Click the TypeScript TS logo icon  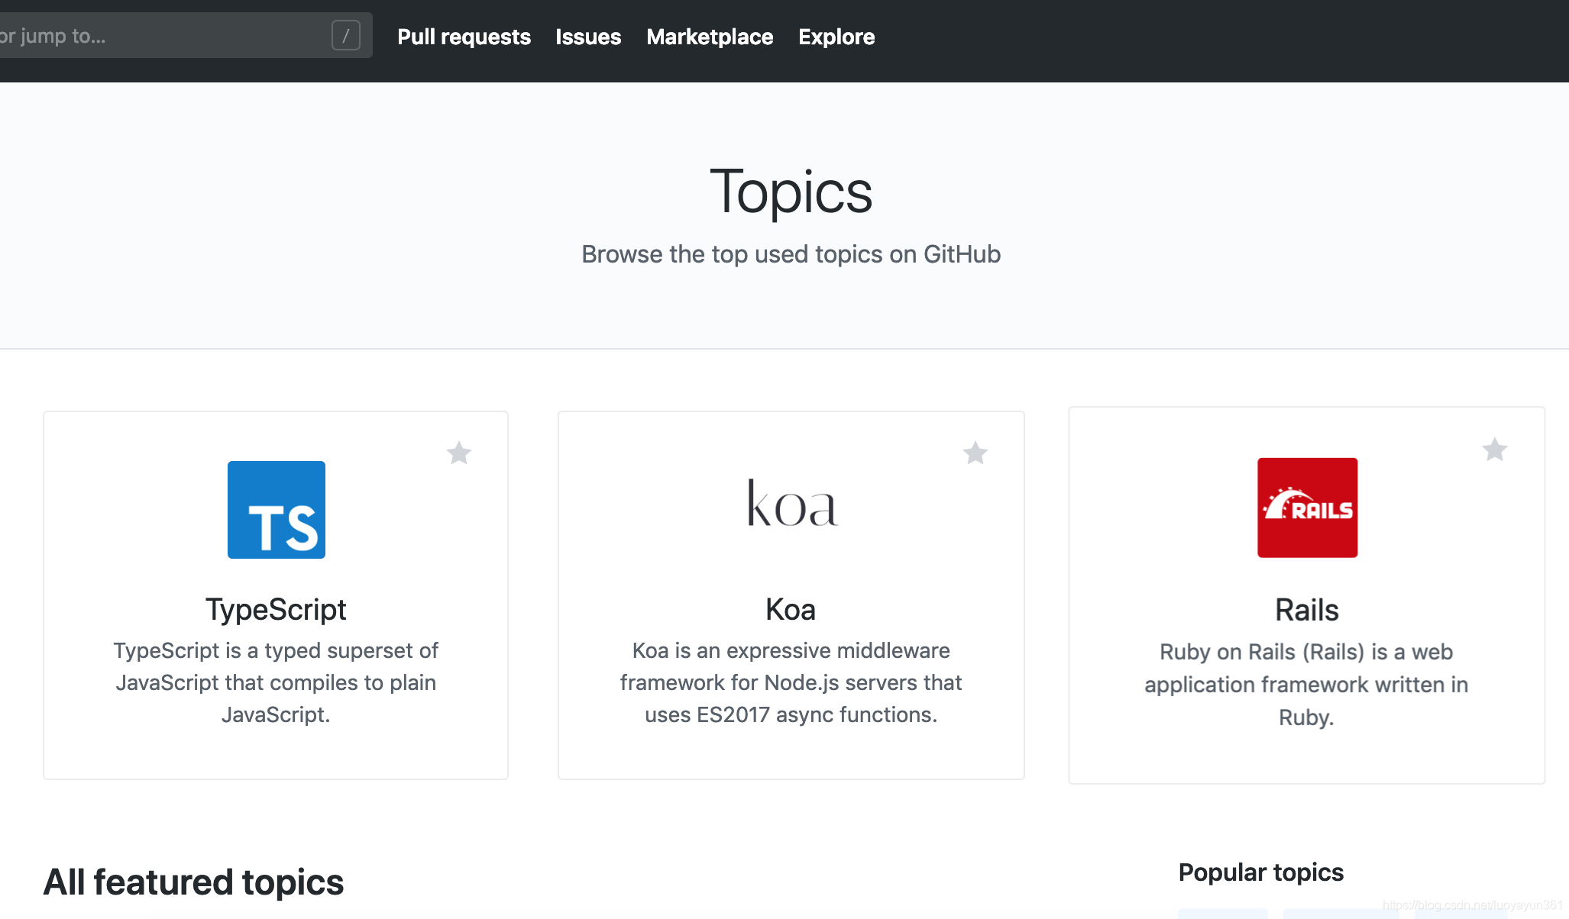(276, 509)
